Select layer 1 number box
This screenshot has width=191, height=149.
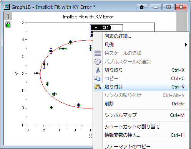(8, 16)
